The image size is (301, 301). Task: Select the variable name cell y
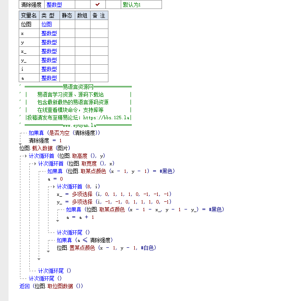point(29,42)
